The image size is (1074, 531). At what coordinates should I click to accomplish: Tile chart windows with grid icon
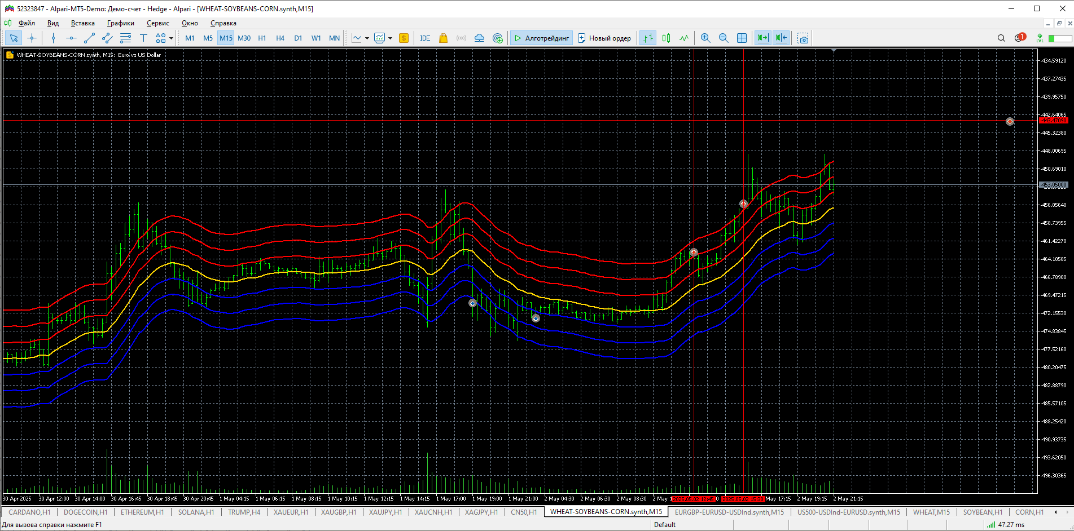pos(742,38)
